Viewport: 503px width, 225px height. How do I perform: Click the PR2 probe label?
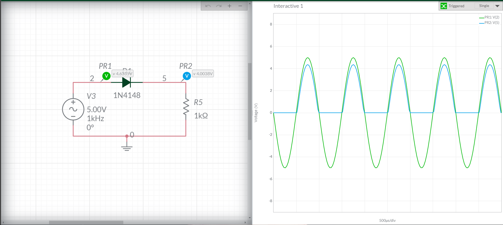(186, 66)
